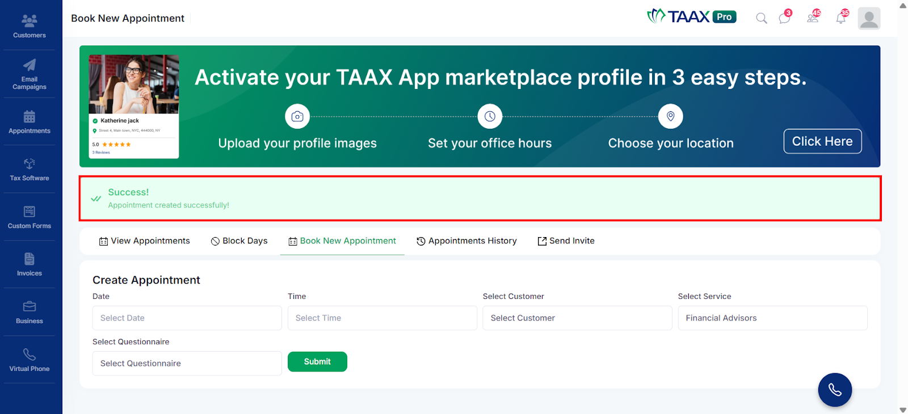The height and width of the screenshot is (414, 908).
Task: Open the Select Customer dropdown
Action: [577, 318]
